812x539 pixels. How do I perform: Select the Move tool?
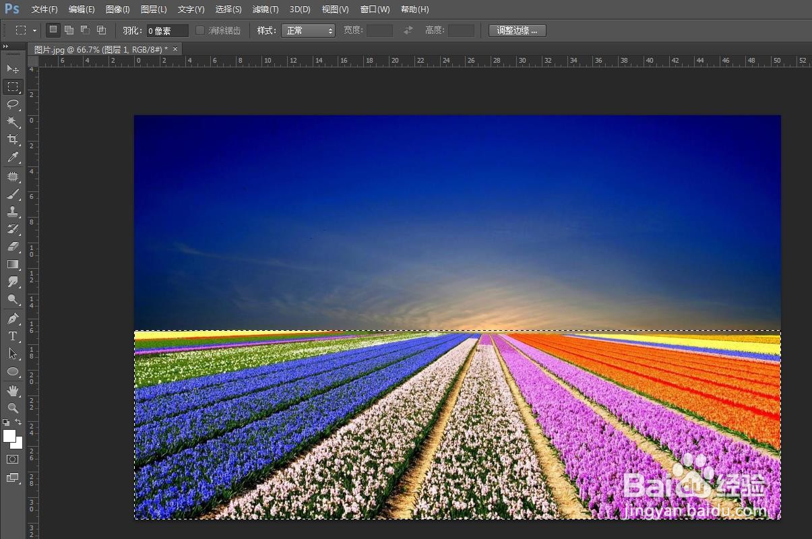(13, 69)
